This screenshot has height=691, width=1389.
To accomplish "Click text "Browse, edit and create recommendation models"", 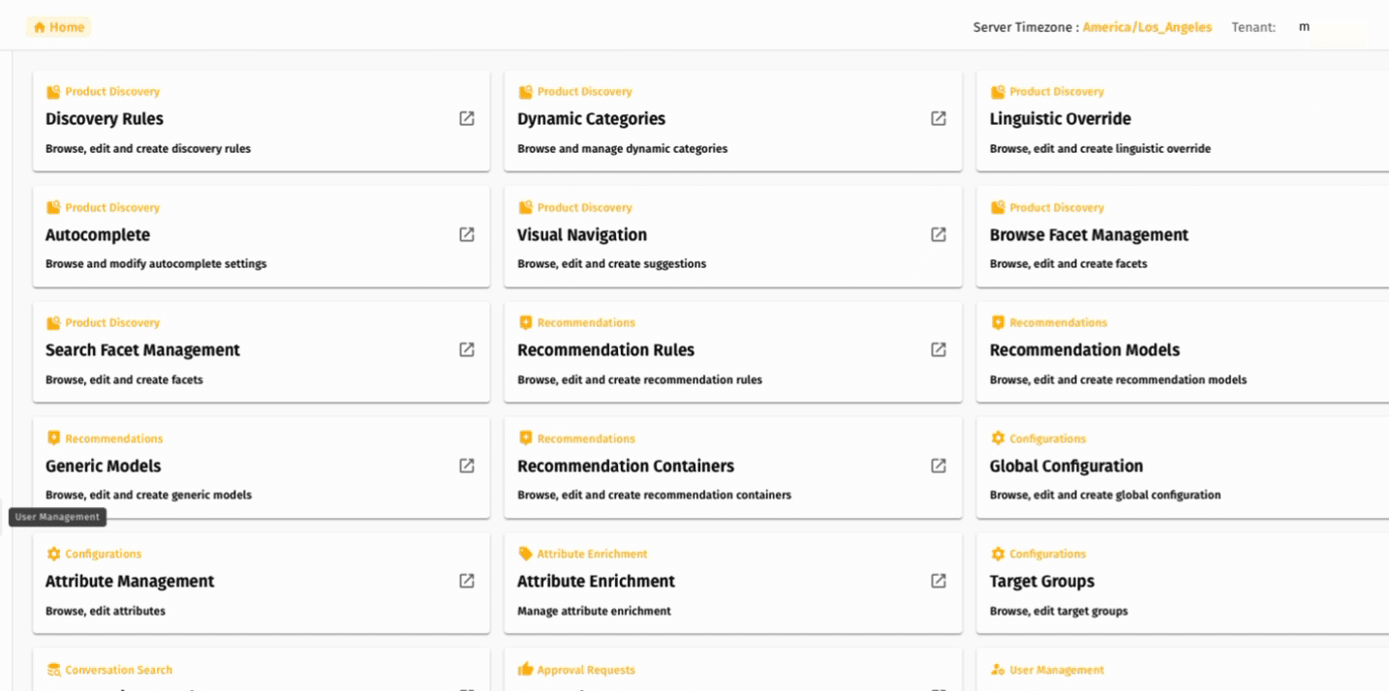I will pos(1118,379).
